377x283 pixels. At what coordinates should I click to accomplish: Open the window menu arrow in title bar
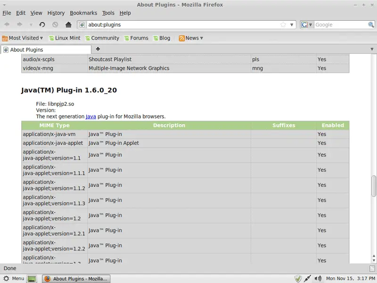4,5
